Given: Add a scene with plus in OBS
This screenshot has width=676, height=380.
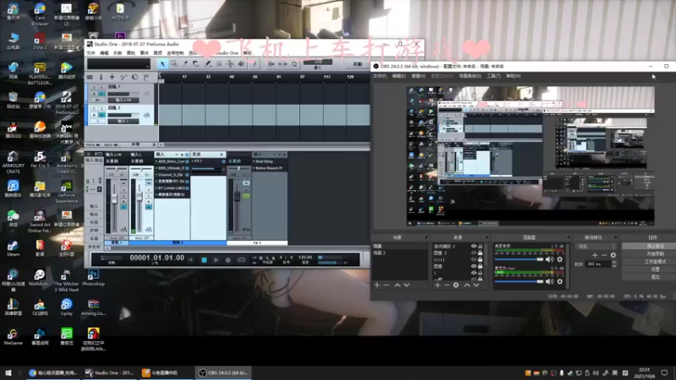Looking at the screenshot, I should pos(377,285).
